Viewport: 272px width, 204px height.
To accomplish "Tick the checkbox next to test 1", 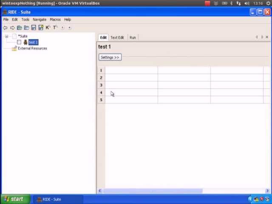I will [19, 42].
